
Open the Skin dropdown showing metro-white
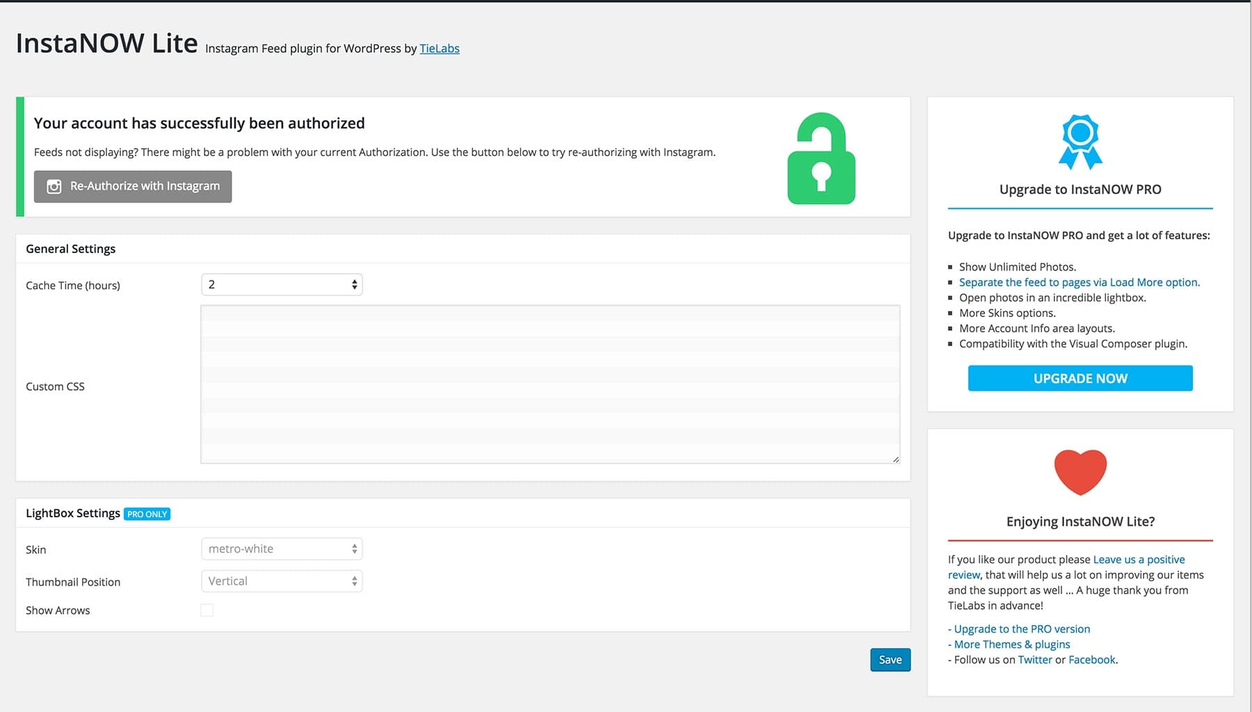click(281, 549)
